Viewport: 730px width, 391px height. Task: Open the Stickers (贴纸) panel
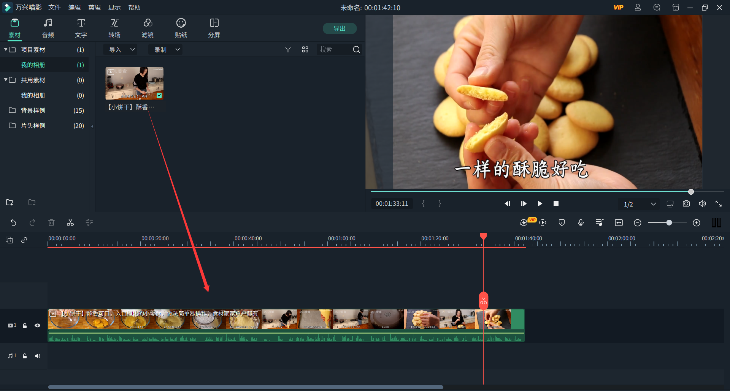click(181, 28)
